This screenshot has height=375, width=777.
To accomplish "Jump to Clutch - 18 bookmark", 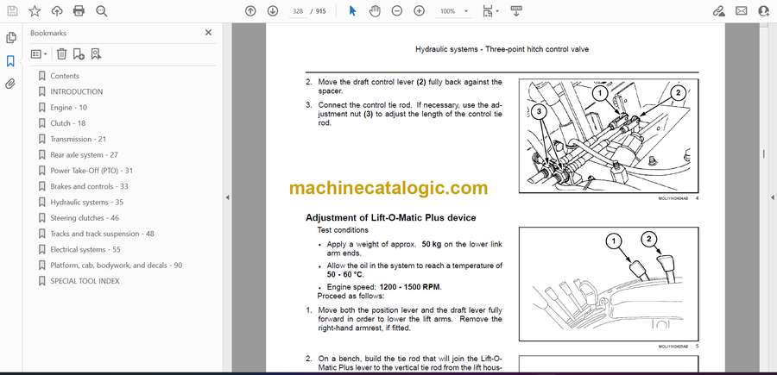I will click(68, 123).
